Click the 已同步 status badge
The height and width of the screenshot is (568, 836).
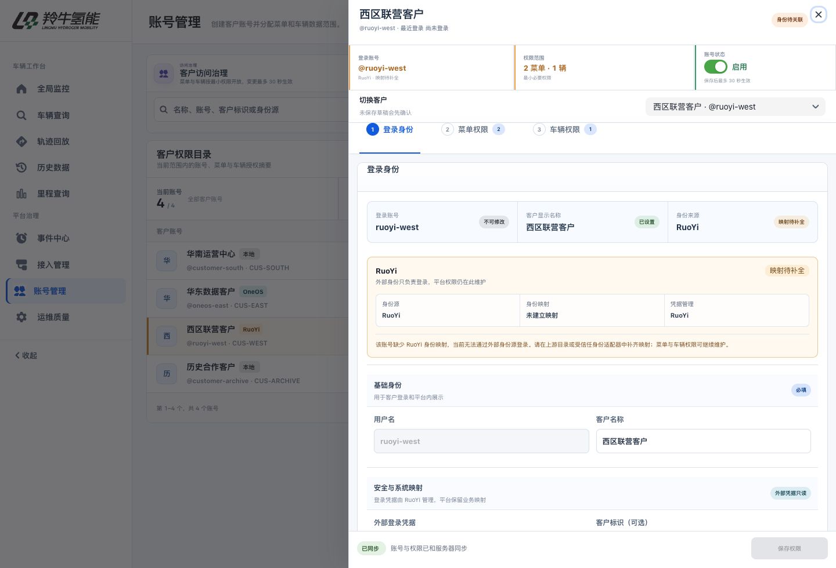coord(371,548)
